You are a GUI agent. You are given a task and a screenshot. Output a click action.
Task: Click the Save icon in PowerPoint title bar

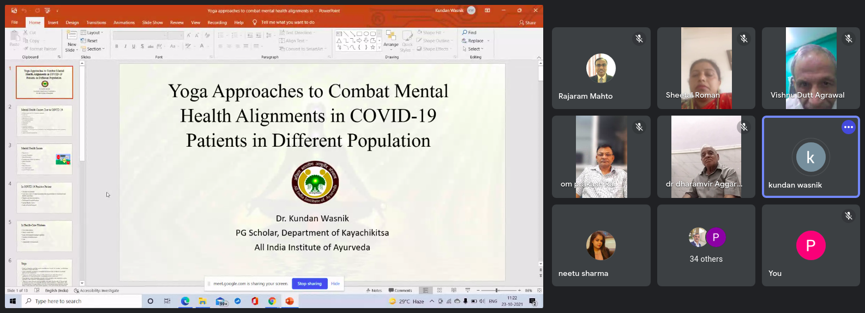tap(14, 10)
